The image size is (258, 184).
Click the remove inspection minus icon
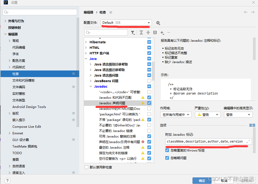click(168, 33)
